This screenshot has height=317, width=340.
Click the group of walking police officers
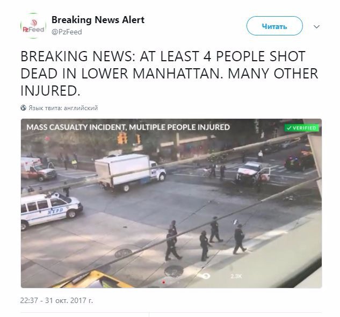point(206,239)
